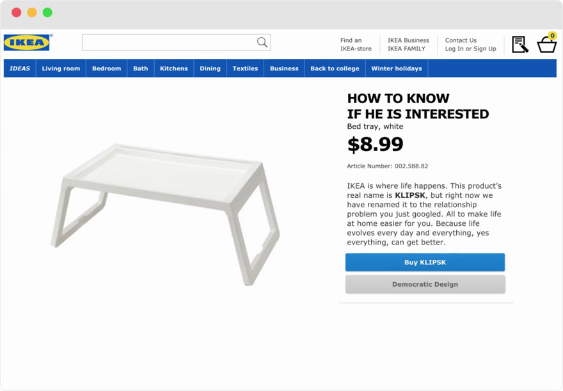
Task: Open the IDEAS menu item
Action: [20, 68]
